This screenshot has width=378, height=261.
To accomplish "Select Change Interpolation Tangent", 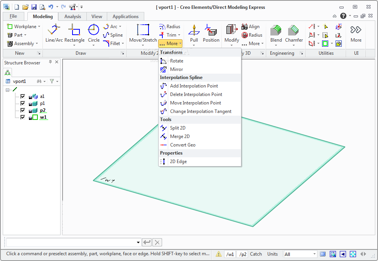I will [x=200, y=111].
